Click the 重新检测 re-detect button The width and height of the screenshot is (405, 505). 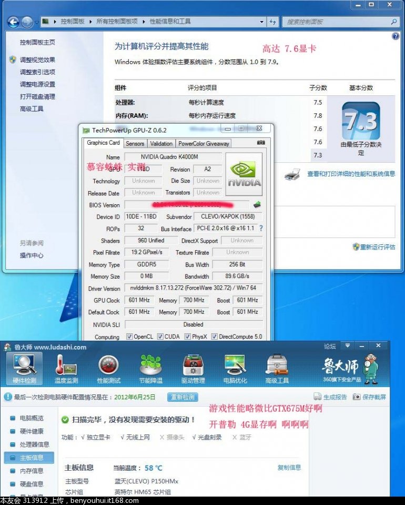183,397
